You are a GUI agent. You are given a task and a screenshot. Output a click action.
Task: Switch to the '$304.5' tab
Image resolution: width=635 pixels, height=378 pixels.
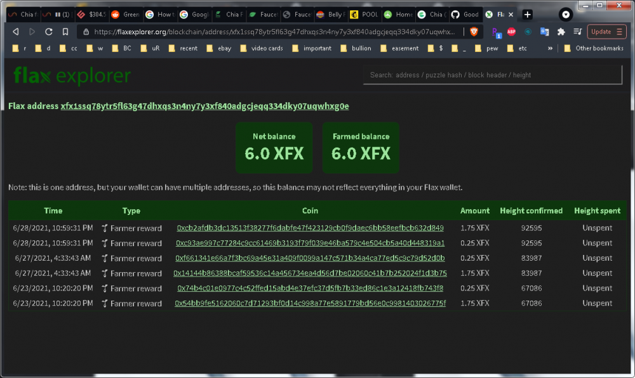[x=91, y=15]
